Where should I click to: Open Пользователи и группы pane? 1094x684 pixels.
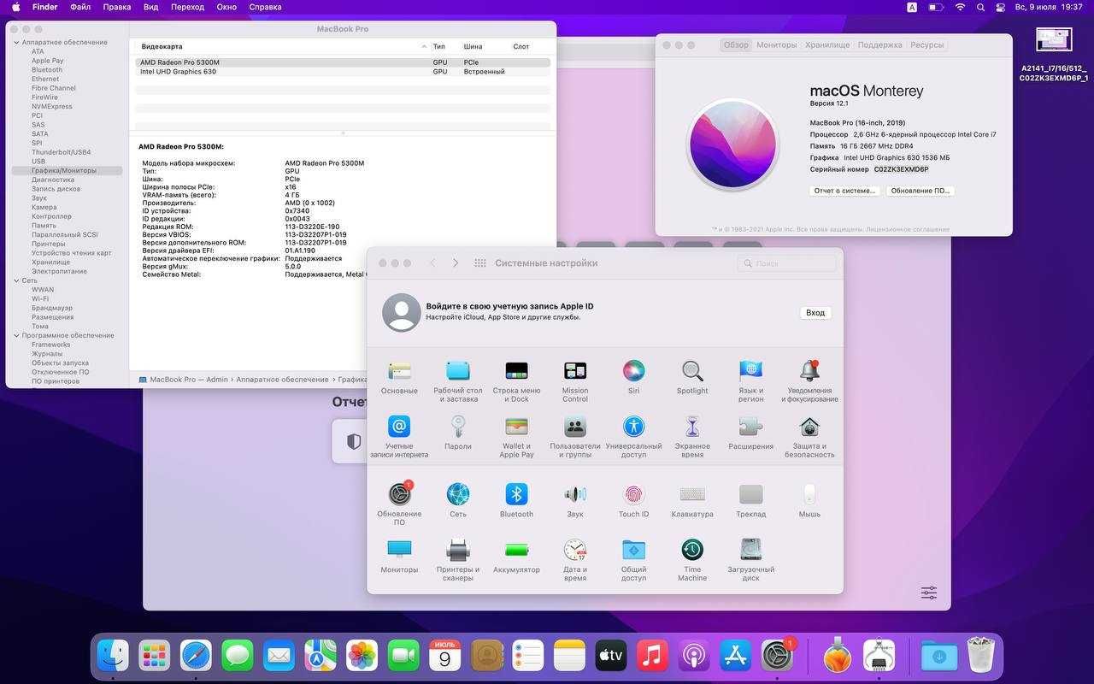[x=575, y=427]
